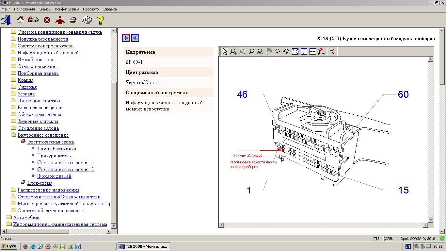Click the plain magnifier zoom tool
The width and height of the screenshot is (446, 251).
pos(251,51)
